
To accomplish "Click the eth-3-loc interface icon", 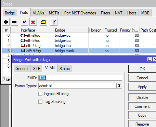I will click(23, 41).
